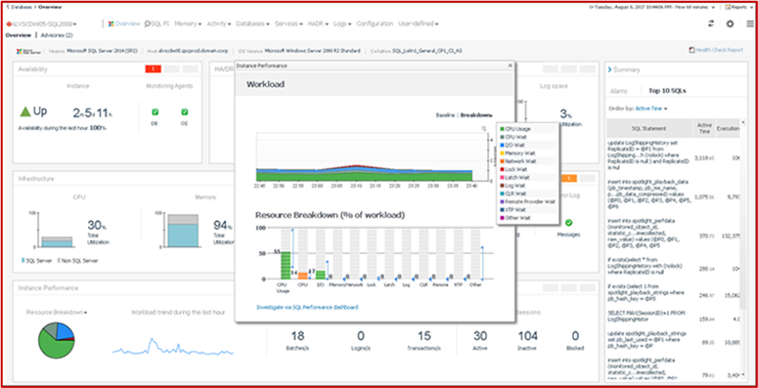Open the Services menu dropdown
758x388 pixels.
[x=289, y=23]
